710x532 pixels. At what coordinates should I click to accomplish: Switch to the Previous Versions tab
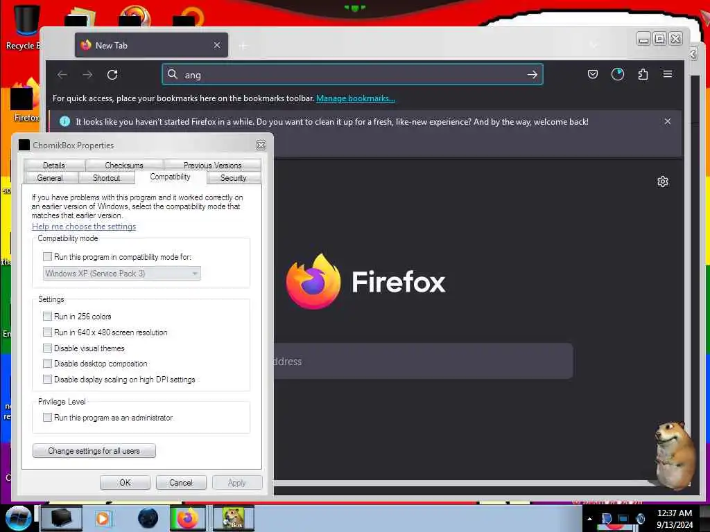tap(212, 165)
